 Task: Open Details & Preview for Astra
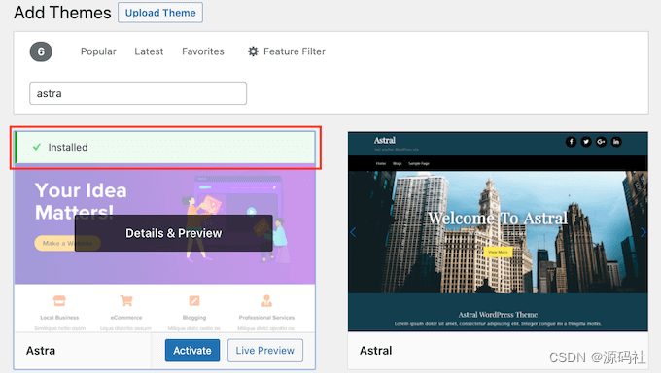[x=174, y=233]
